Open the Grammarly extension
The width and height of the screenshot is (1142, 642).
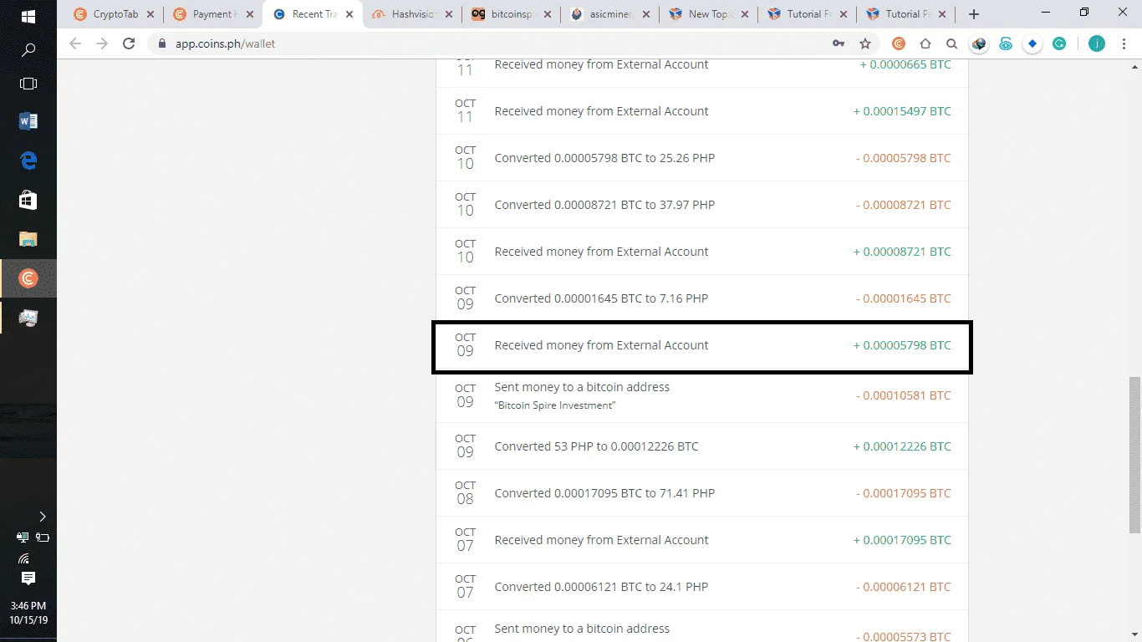(x=1059, y=43)
